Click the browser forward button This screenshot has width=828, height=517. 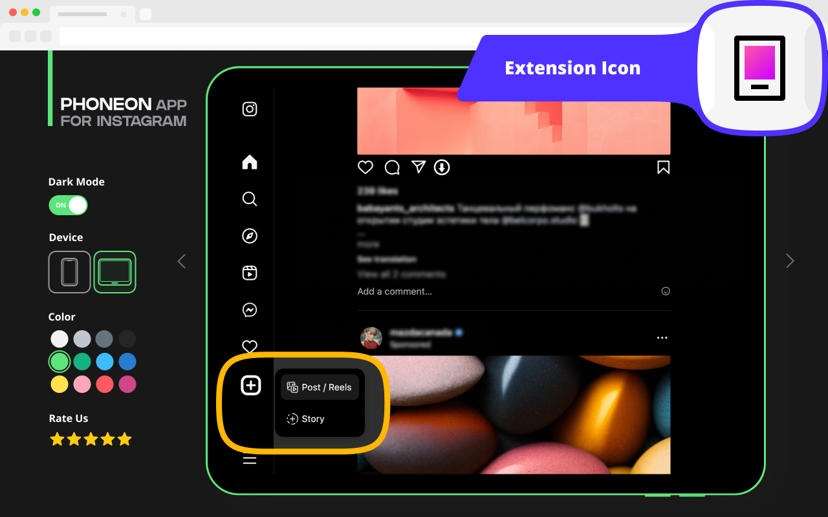click(30, 36)
